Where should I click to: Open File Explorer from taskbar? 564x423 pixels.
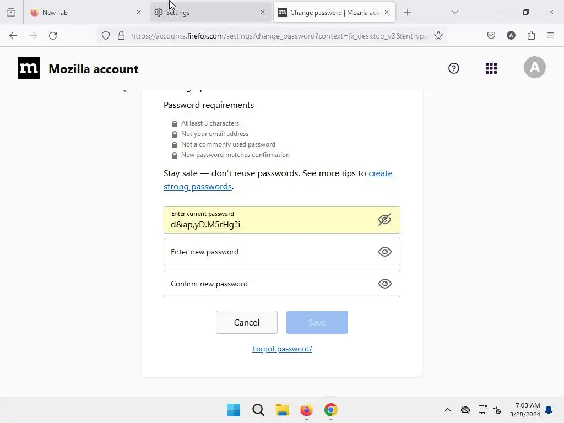click(283, 410)
